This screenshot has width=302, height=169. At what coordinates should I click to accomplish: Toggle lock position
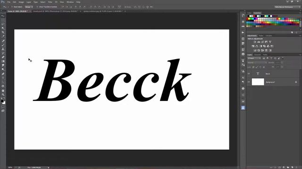260,67
